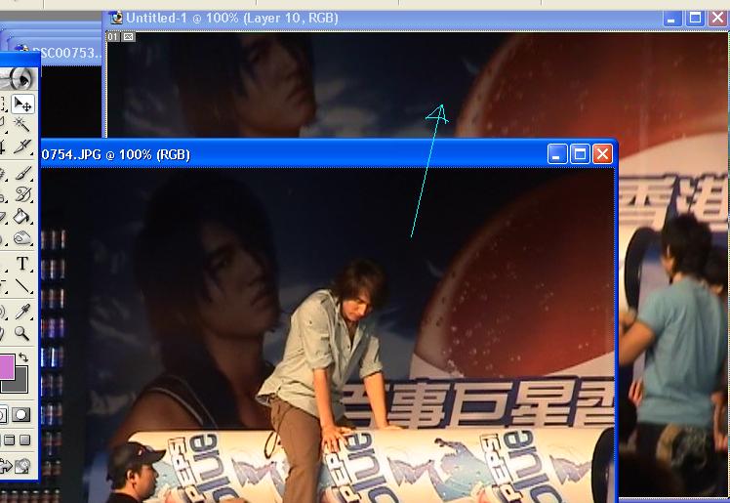Select the Zoom magnifier tool

(x=22, y=332)
